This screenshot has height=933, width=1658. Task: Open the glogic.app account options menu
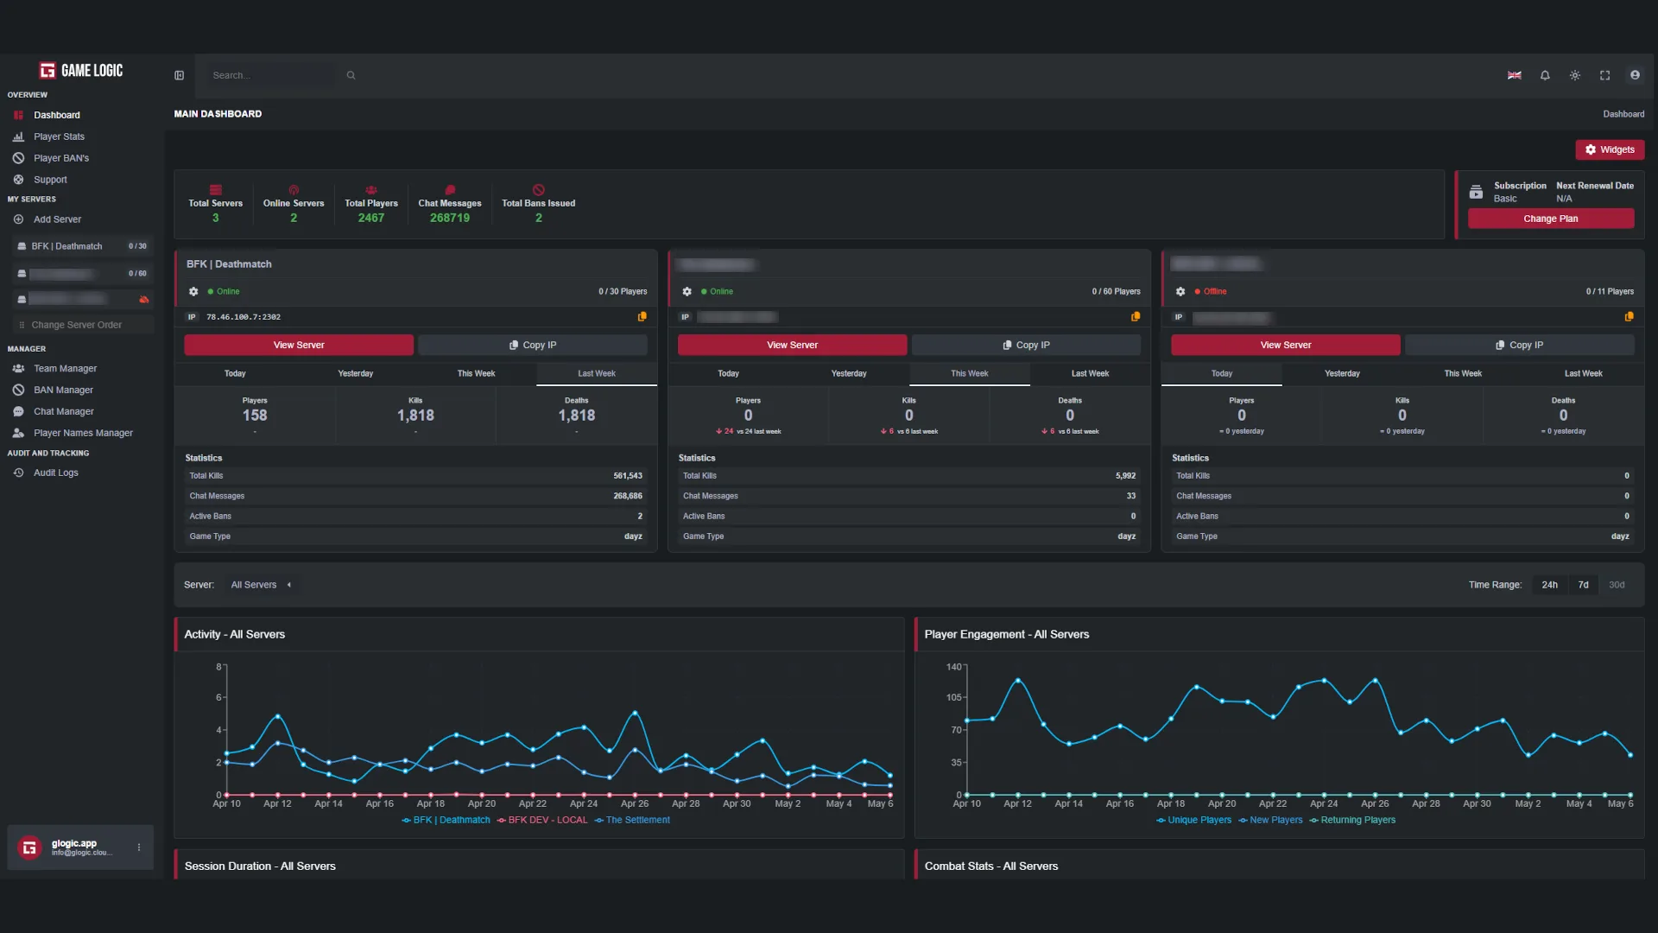point(139,847)
